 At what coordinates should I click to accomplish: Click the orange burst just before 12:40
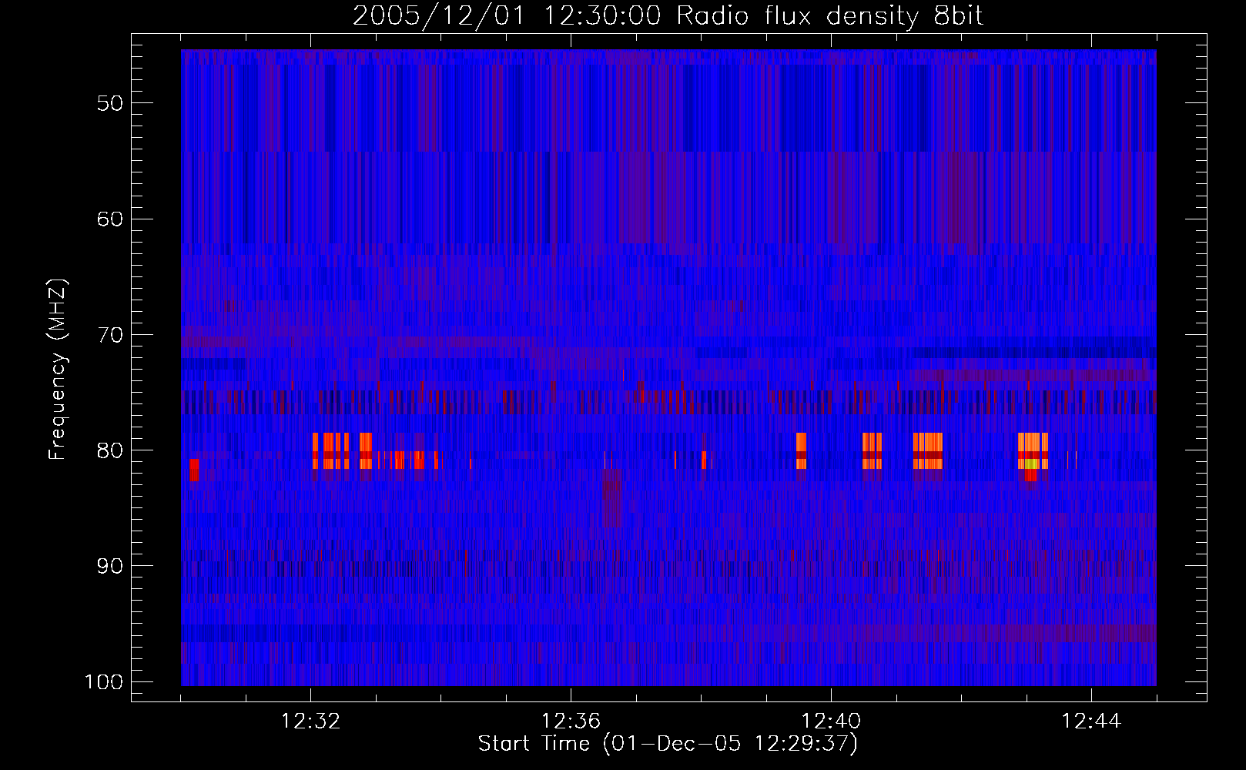point(801,450)
